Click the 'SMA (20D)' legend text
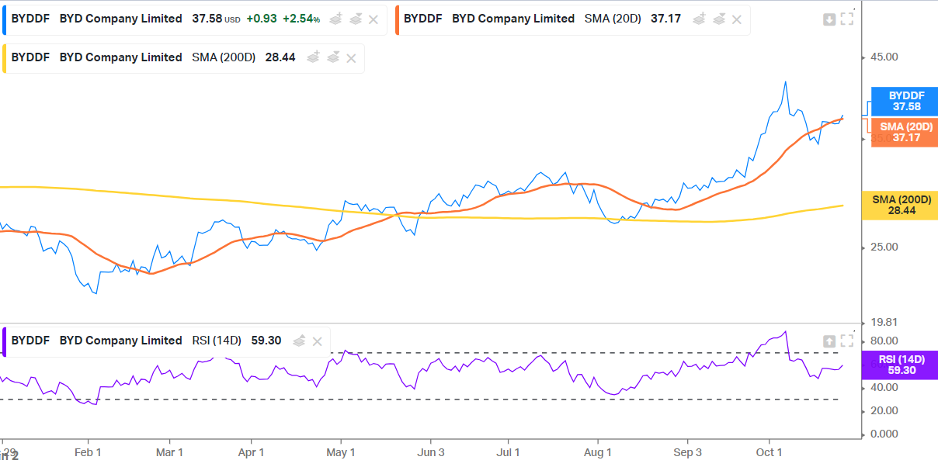Image resolution: width=938 pixels, height=467 pixels. click(x=613, y=19)
